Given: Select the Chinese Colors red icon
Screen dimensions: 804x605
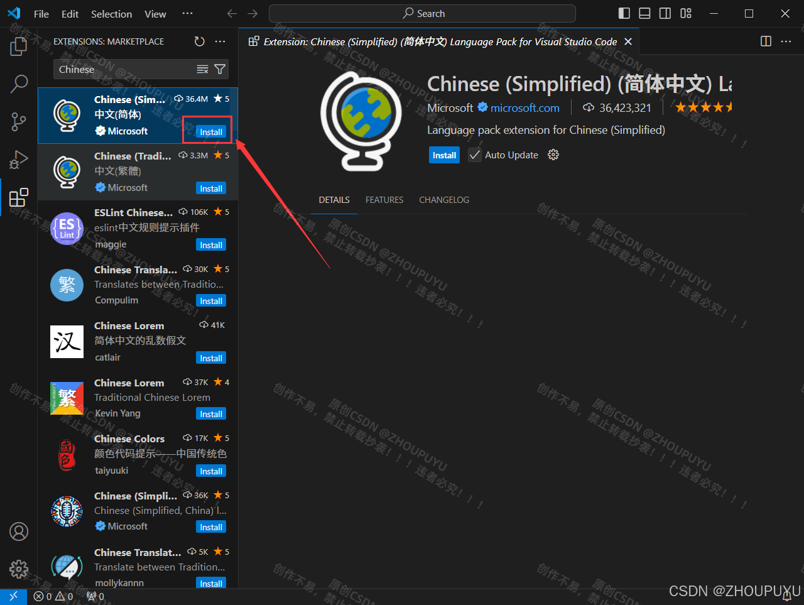Looking at the screenshot, I should [67, 455].
